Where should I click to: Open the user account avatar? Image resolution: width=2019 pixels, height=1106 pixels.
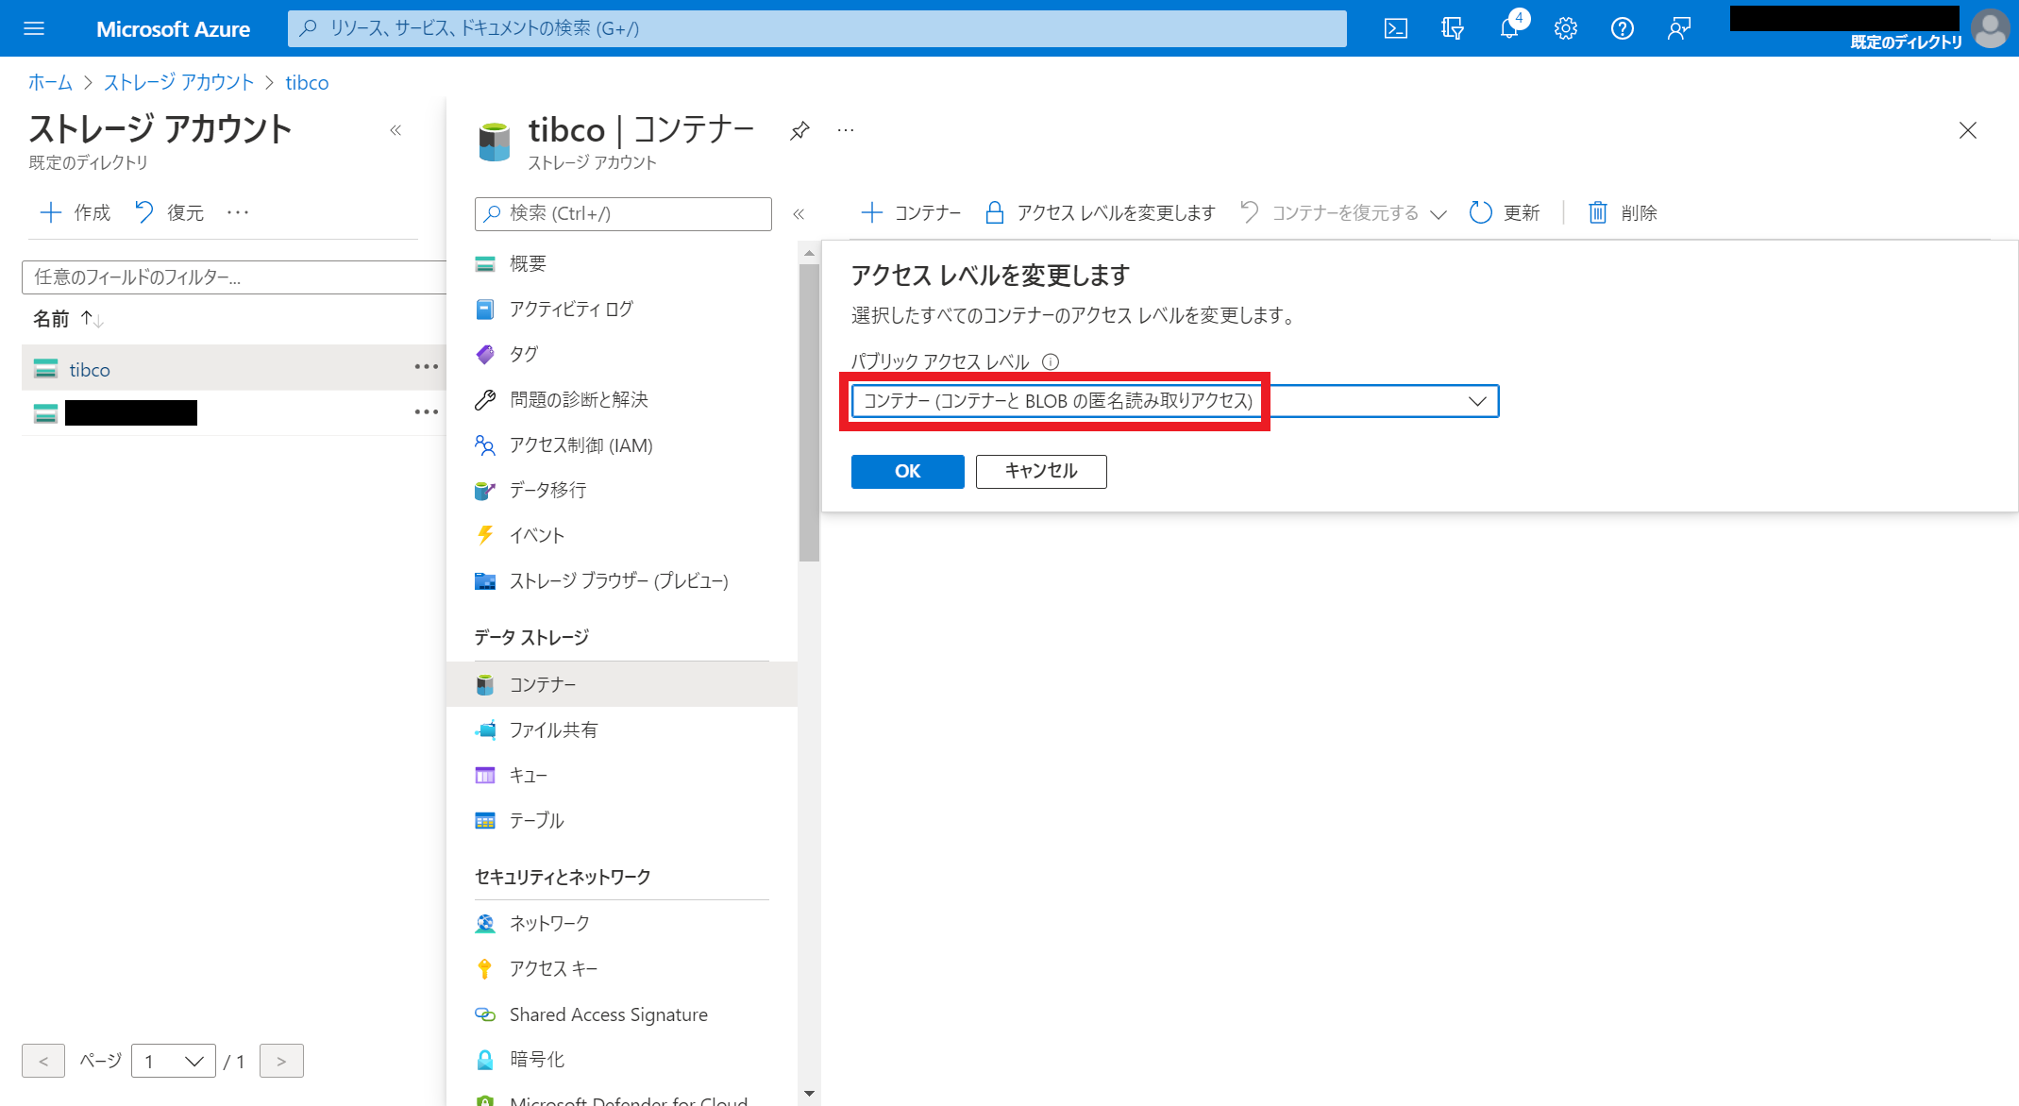[x=1990, y=28]
